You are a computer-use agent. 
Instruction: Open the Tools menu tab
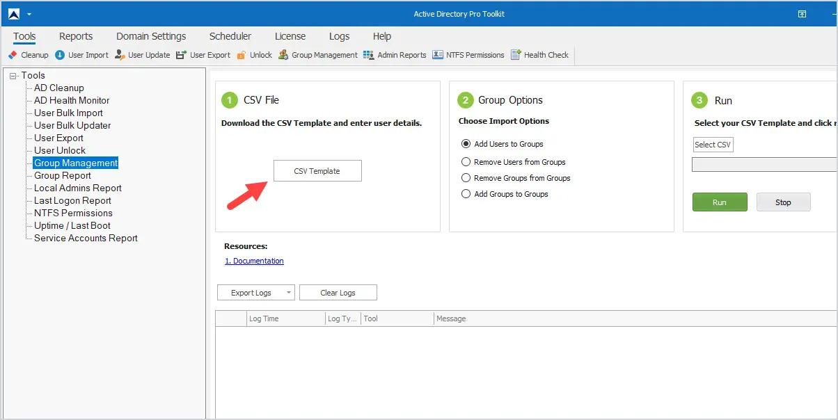pyautogui.click(x=24, y=36)
